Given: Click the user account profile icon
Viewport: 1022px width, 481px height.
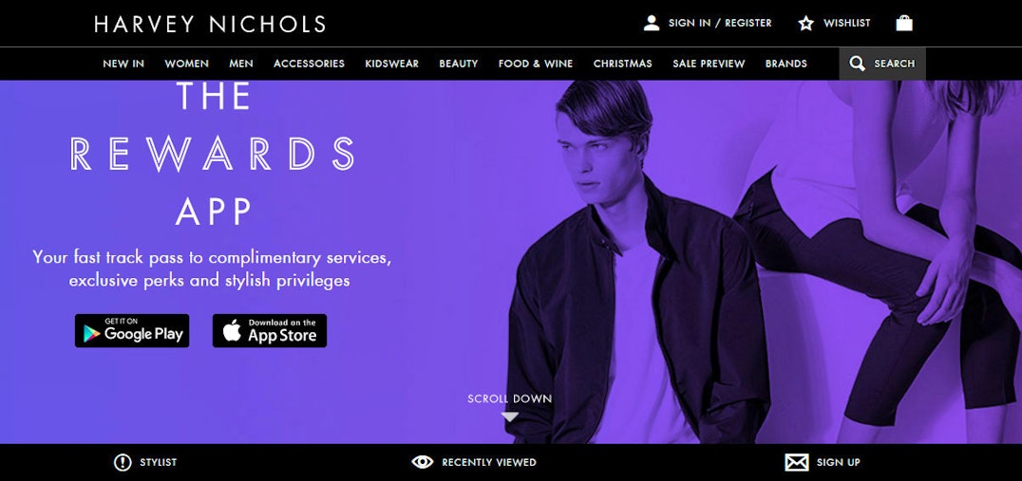Looking at the screenshot, I should [652, 24].
